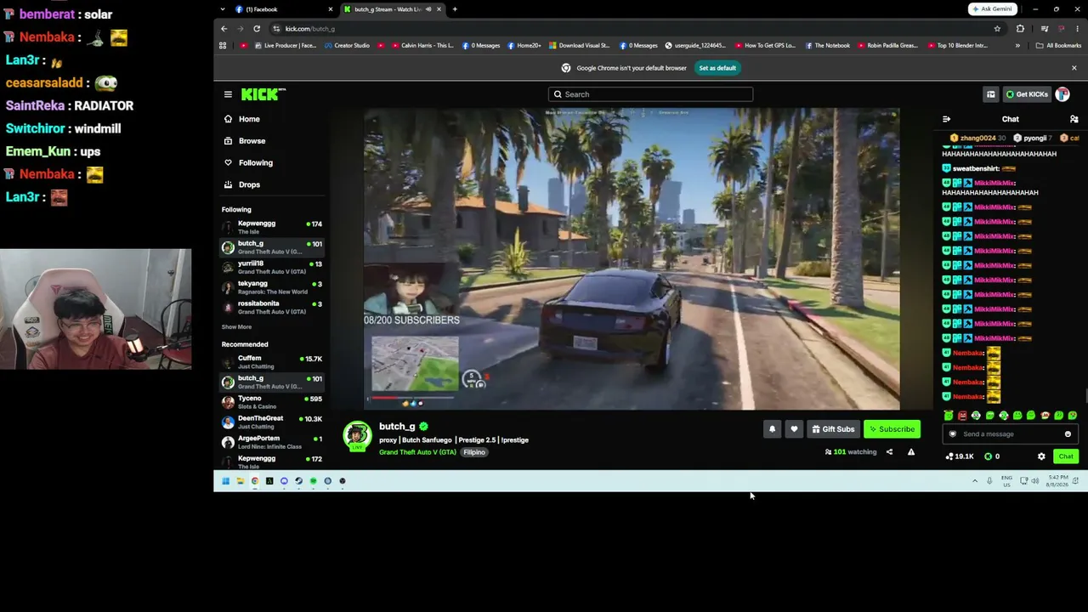Viewport: 1088px width, 612px height.
Task: Send message with the Chat button
Action: click(x=1066, y=456)
